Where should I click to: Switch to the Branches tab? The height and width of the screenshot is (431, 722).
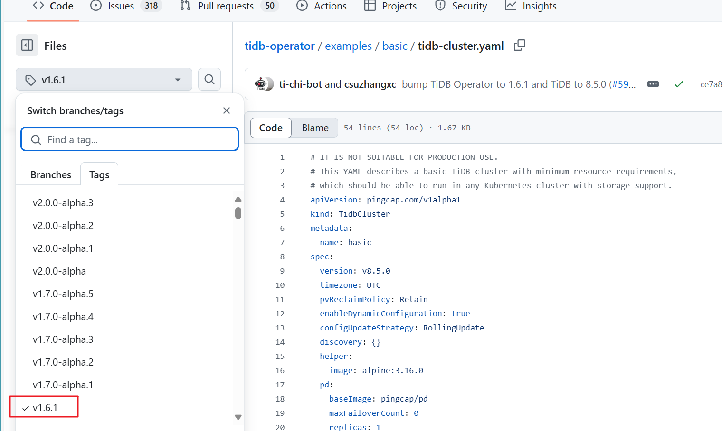(x=51, y=174)
